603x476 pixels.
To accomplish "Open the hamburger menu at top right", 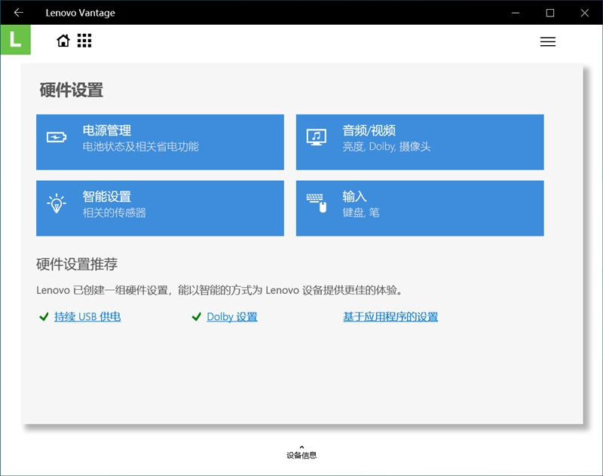I will click(x=548, y=41).
